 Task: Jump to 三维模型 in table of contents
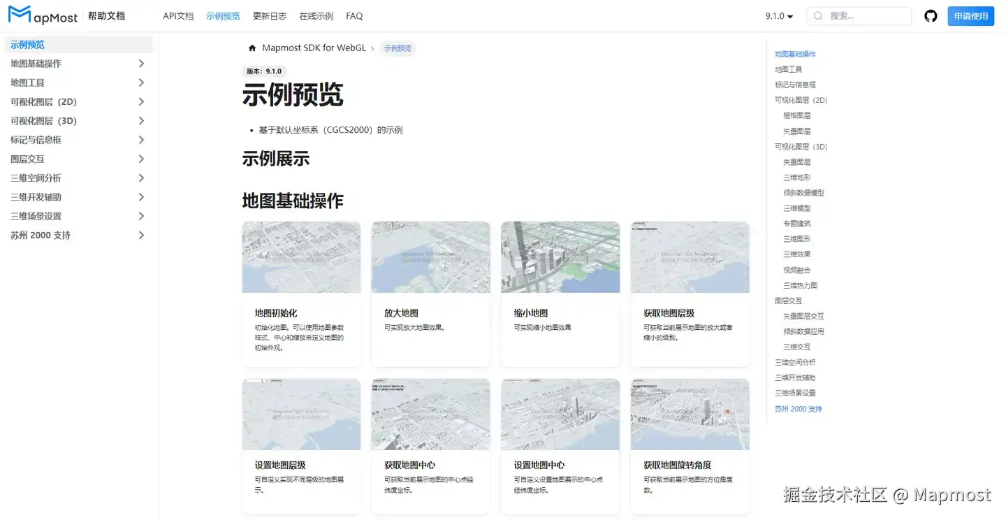coord(797,208)
